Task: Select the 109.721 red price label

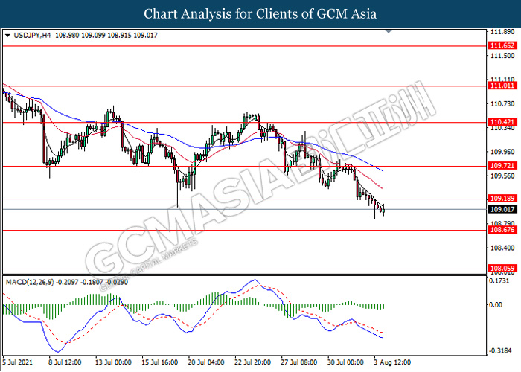Action: coord(502,165)
